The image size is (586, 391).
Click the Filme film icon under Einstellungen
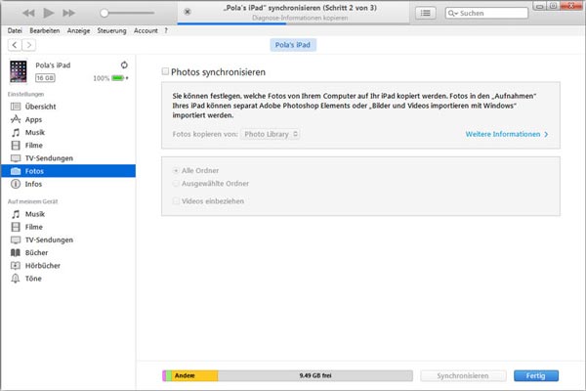16,146
